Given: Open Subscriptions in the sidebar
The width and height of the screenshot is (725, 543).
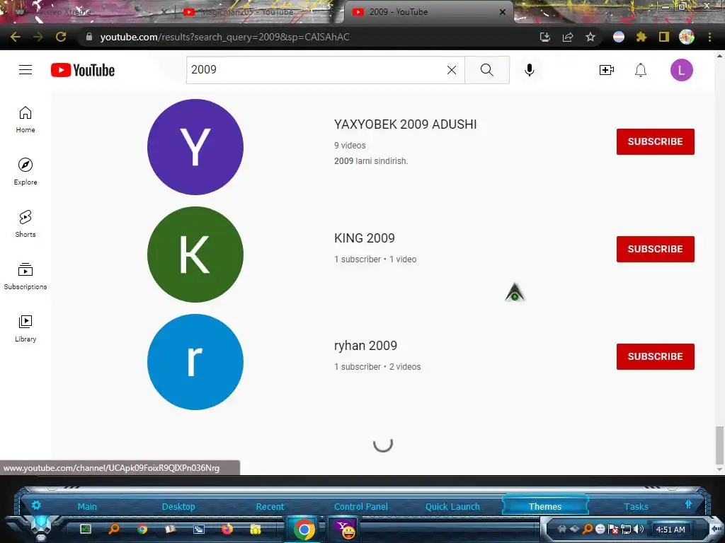Looking at the screenshot, I should pyautogui.click(x=25, y=276).
